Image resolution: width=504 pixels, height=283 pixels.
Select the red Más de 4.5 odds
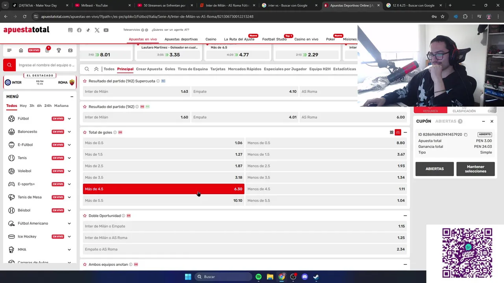pyautogui.click(x=163, y=189)
